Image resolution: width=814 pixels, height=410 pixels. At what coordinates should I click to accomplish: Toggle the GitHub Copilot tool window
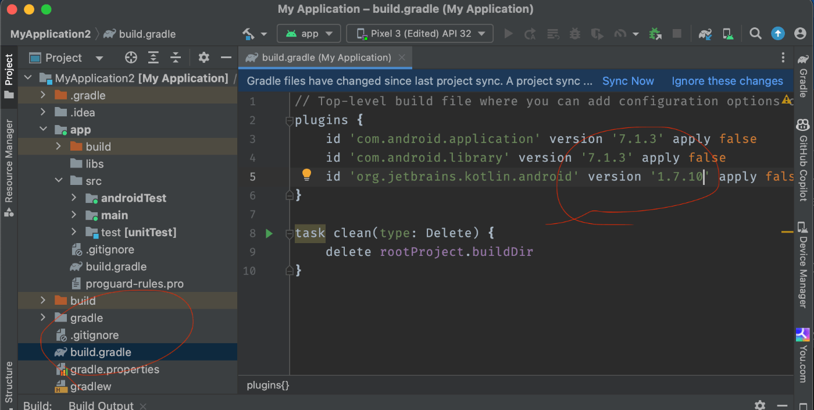point(803,160)
